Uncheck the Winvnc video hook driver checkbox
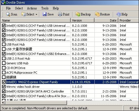The image size is (139, 111). (x=4, y=87)
